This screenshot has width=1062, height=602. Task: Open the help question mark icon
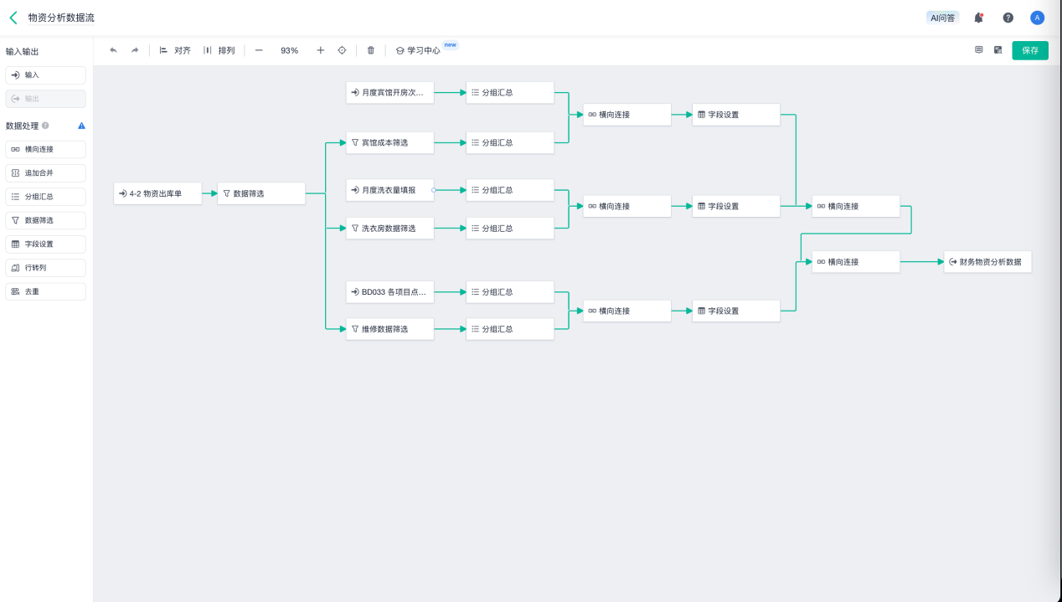(x=1008, y=18)
